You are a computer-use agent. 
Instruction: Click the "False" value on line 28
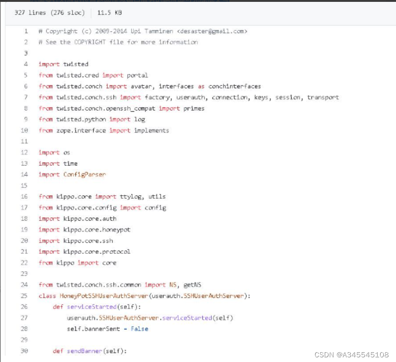pos(139,329)
